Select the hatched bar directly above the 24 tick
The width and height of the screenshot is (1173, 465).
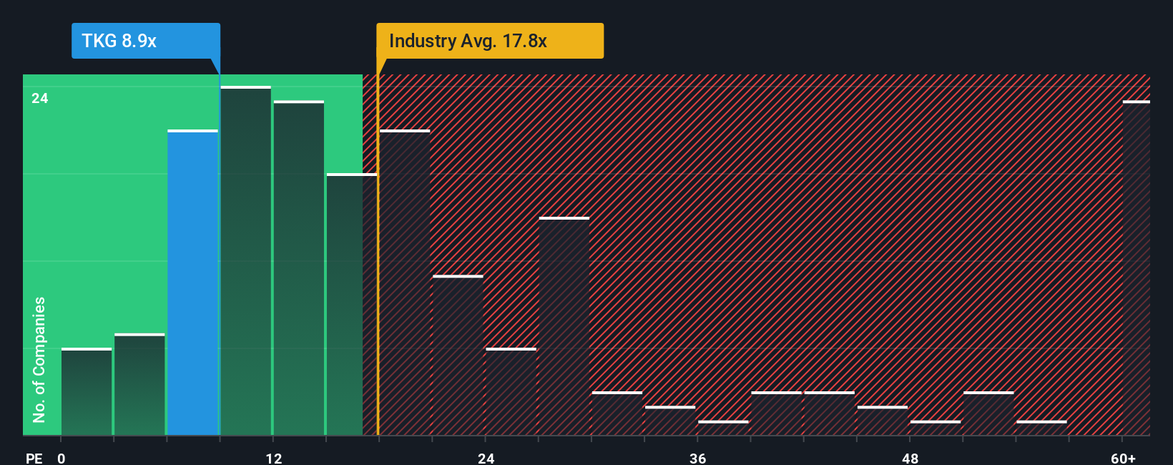pyautogui.click(x=511, y=391)
